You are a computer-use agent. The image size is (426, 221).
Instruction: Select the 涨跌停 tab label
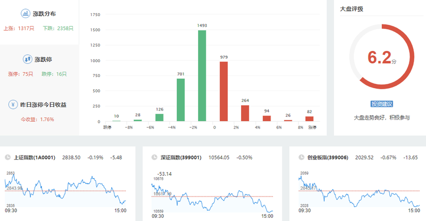pos(45,59)
